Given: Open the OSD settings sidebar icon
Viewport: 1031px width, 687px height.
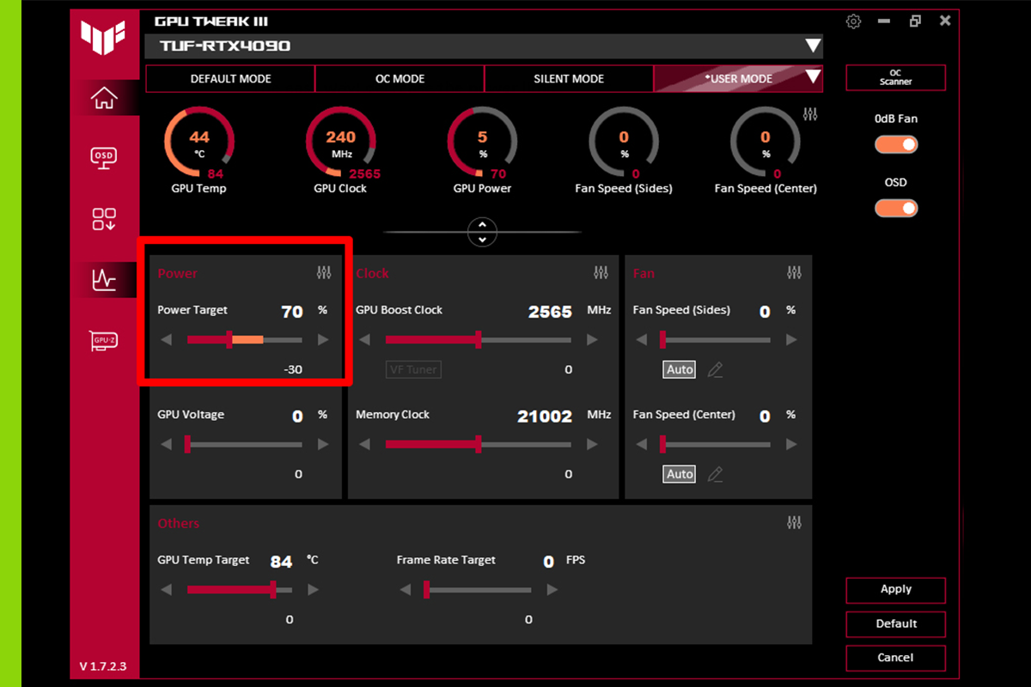Looking at the screenshot, I should click(104, 157).
